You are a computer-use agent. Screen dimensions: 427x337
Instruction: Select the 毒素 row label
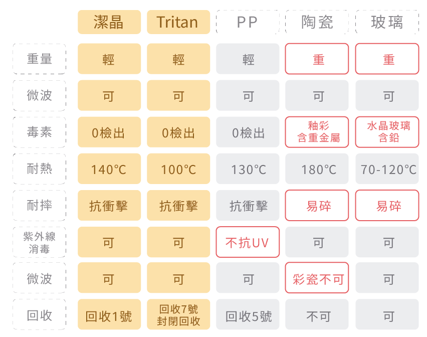coord(40,132)
